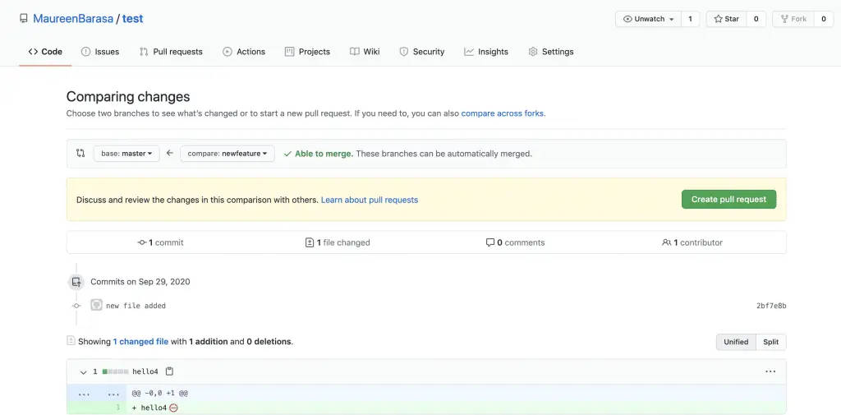Screen dimensions: 841x415
Task: Click the hello4 file name in diff header
Action: [145, 371]
